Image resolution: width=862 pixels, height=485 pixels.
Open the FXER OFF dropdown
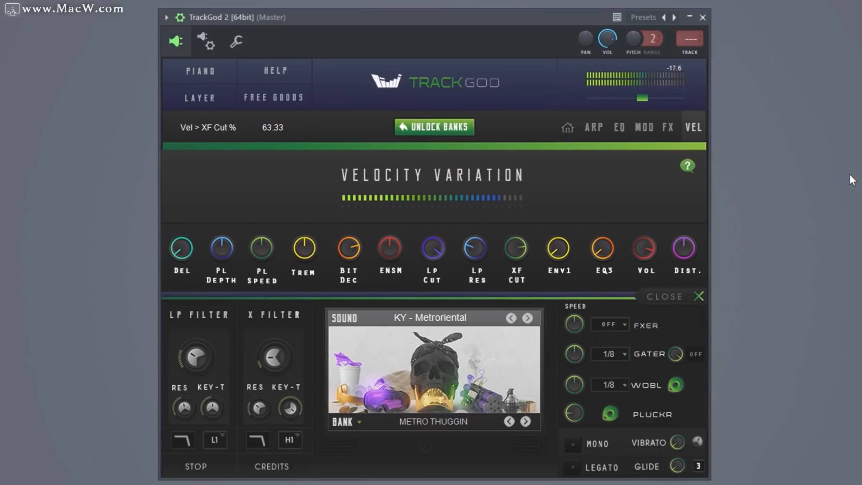(x=610, y=324)
